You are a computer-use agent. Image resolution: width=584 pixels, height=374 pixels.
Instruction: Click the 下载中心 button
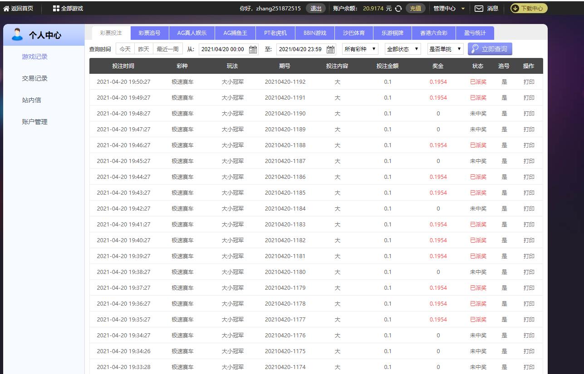pyautogui.click(x=529, y=9)
